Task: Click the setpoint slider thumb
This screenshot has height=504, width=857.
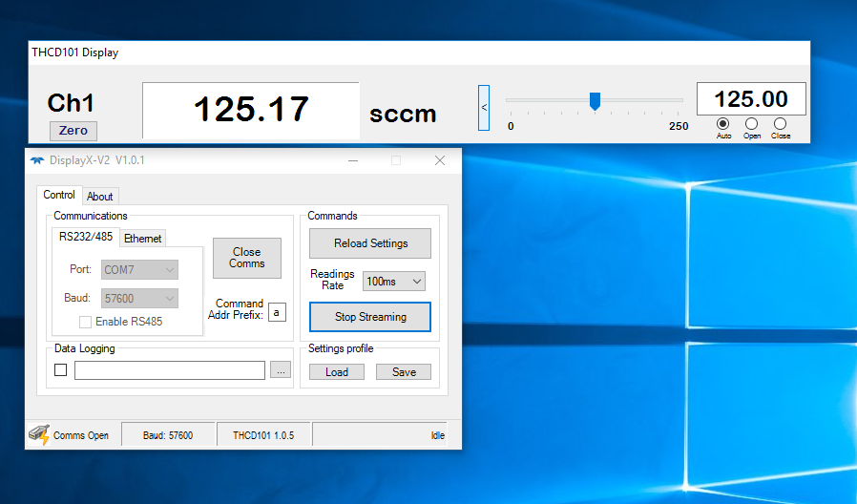Action: point(595,100)
